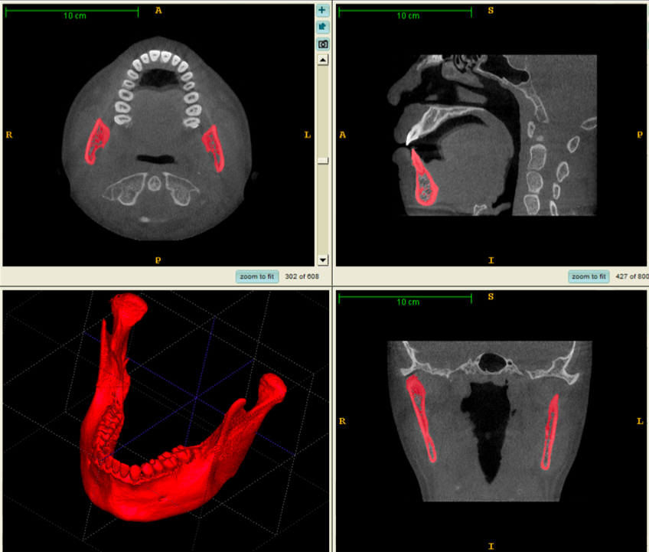This screenshot has width=649, height=552.
Task: Click the arrow expand-view icon beside axial view
Action: [322, 28]
